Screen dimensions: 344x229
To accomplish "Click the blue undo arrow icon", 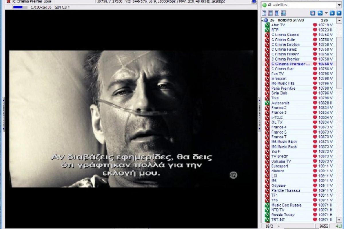I will pos(320,13).
